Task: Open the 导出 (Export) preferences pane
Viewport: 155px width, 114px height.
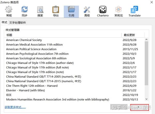Action: click(56, 12)
